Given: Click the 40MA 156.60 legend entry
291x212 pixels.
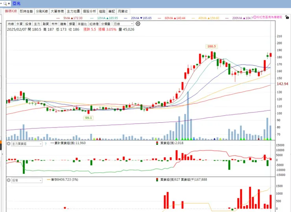Looking at the screenshot, I should pyautogui.click(x=205, y=18).
